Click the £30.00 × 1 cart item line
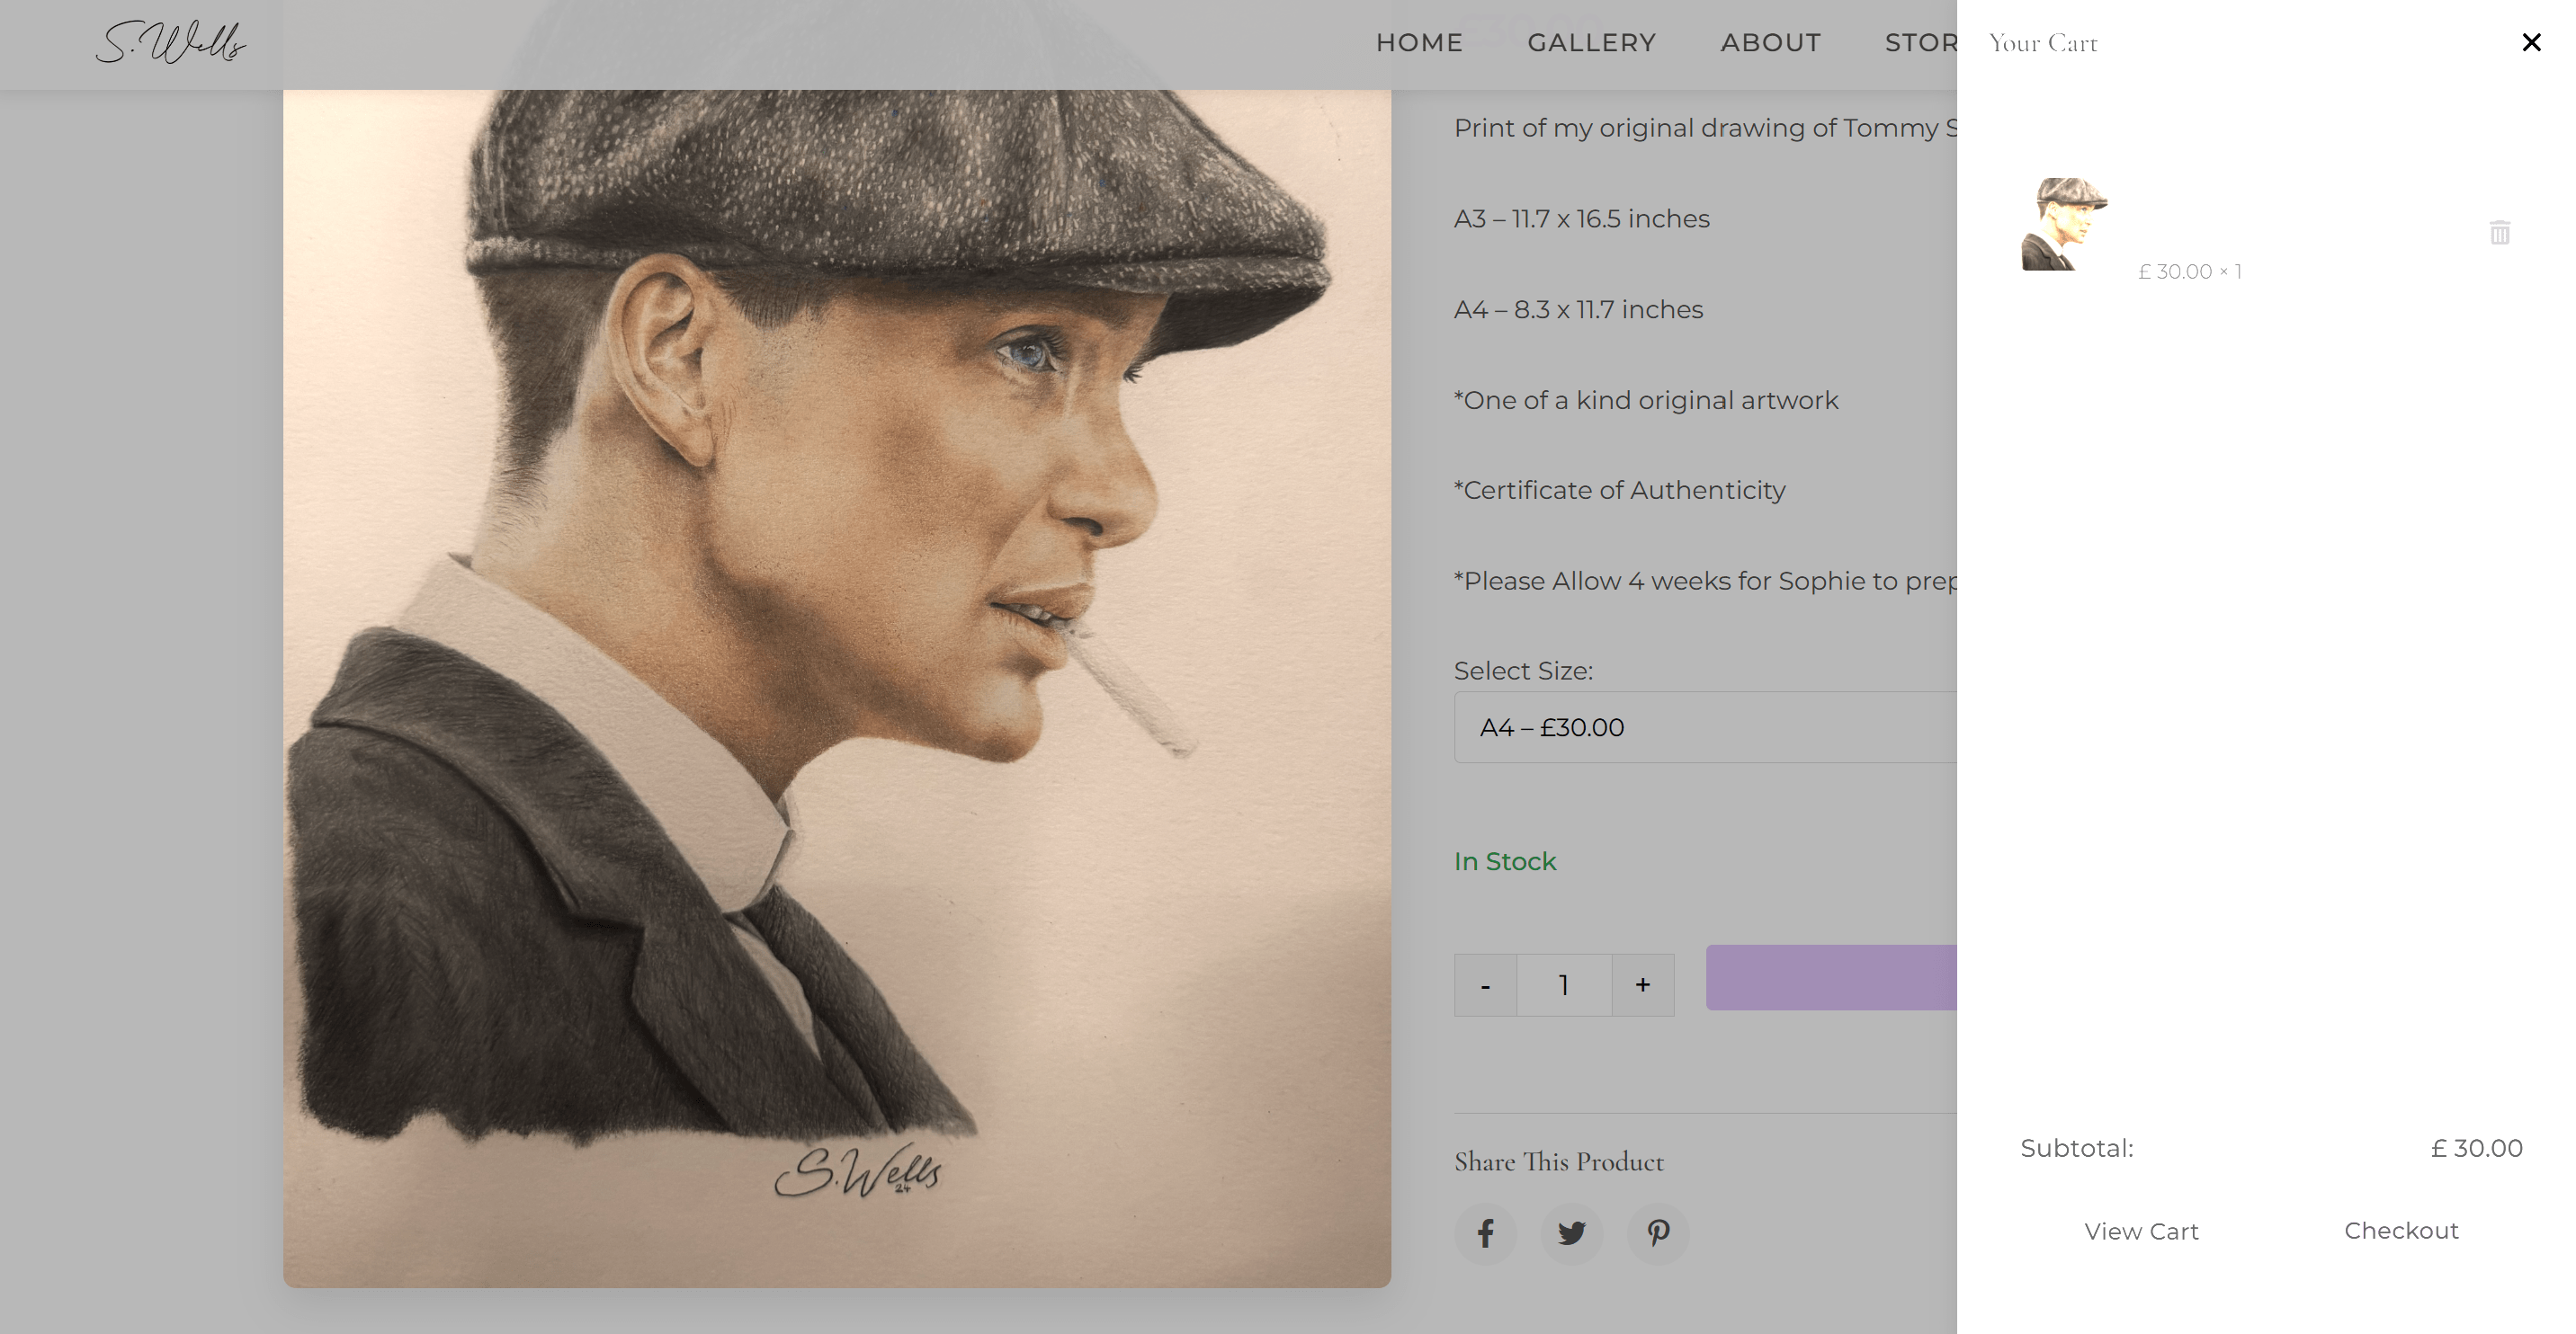2576x1334 pixels. pos(2189,271)
